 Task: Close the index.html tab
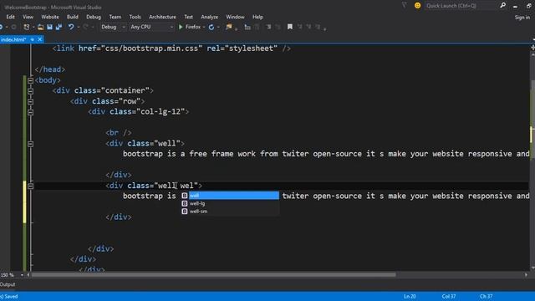39,39
